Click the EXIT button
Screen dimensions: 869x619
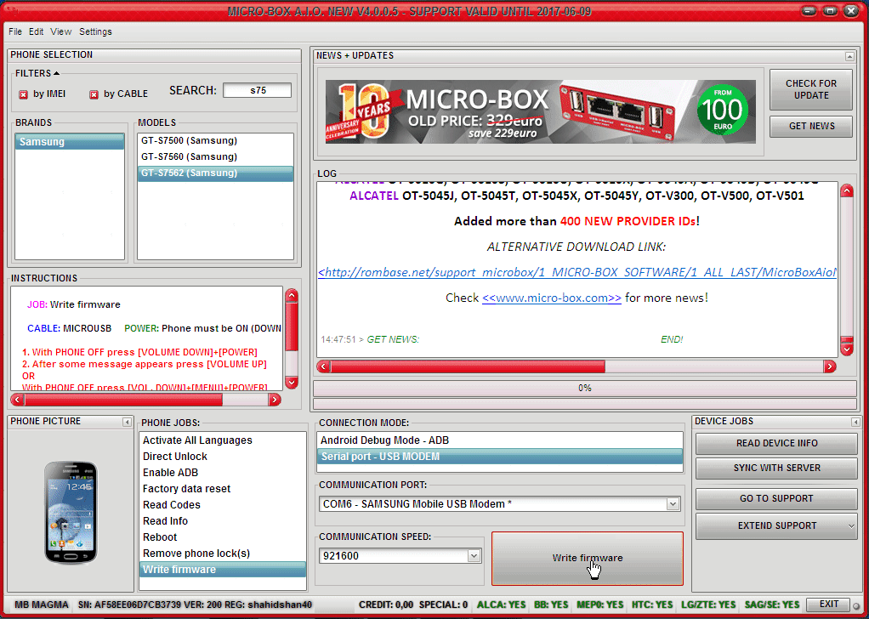click(828, 604)
